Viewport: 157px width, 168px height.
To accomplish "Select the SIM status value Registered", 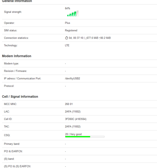I will coord(71,30).
